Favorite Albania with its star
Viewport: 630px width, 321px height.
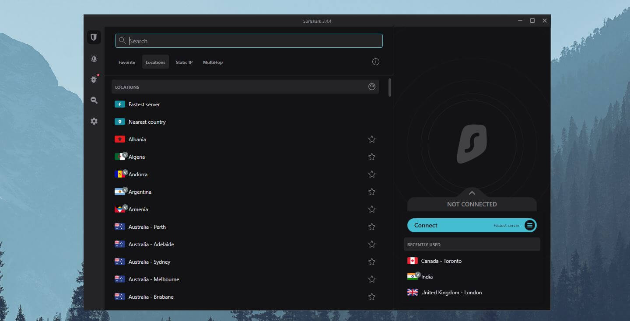(x=372, y=139)
